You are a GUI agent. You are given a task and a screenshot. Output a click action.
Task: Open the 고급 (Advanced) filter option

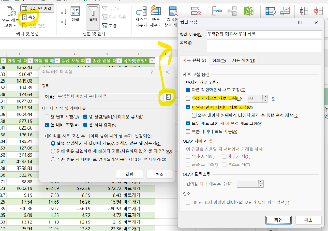(x=109, y=26)
